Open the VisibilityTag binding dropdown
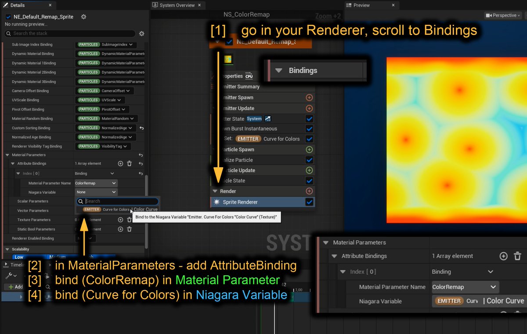Screen dimensions: 527x334 (x=104, y=146)
